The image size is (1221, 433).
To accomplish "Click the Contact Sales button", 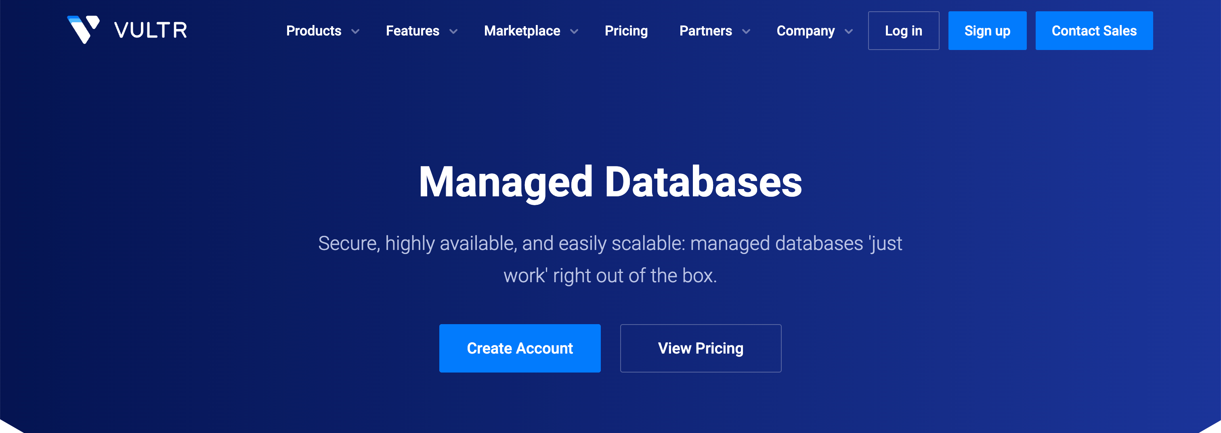I will 1094,31.
